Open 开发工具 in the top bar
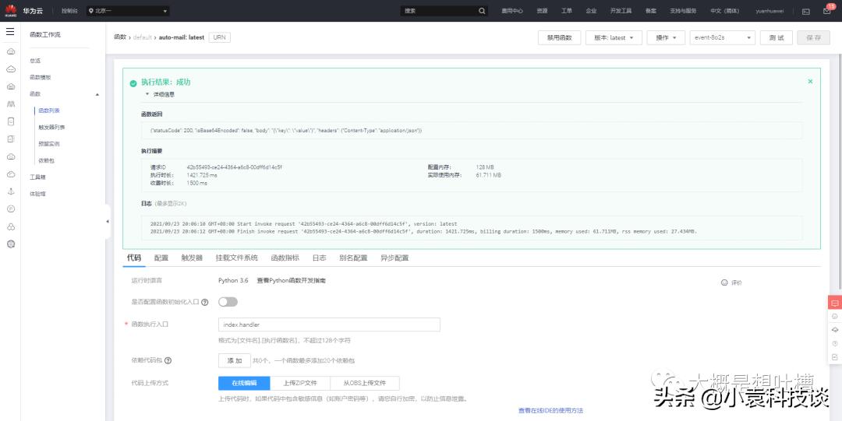The image size is (842, 421). coord(621,11)
